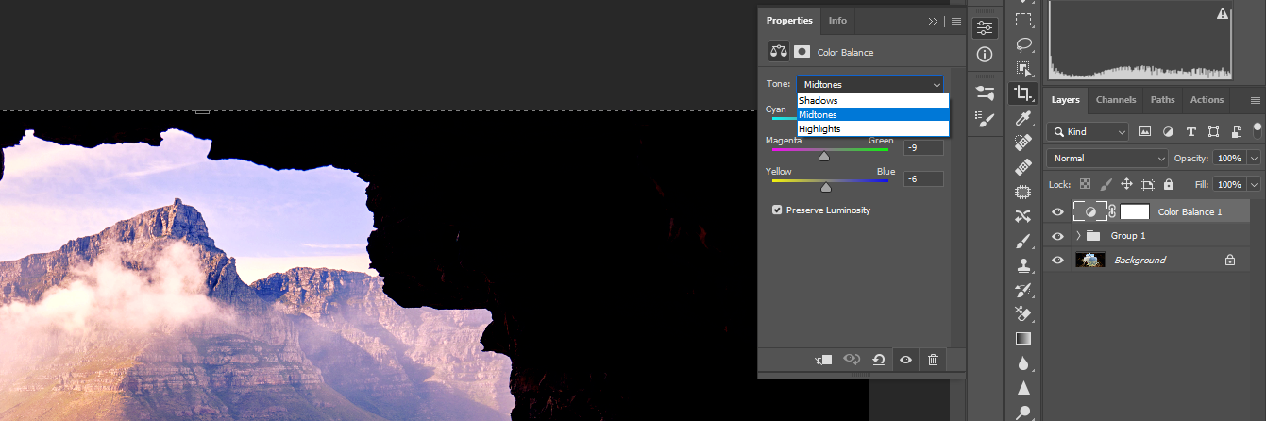Select the Rectangular Marquee tool
1266x421 pixels.
(1023, 19)
